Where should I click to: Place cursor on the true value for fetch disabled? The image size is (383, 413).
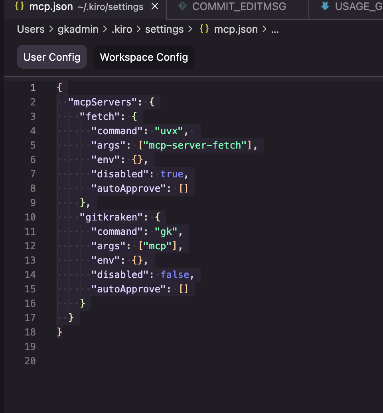pyautogui.click(x=173, y=174)
